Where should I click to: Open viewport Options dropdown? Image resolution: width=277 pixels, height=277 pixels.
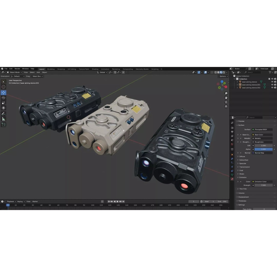(223, 76)
